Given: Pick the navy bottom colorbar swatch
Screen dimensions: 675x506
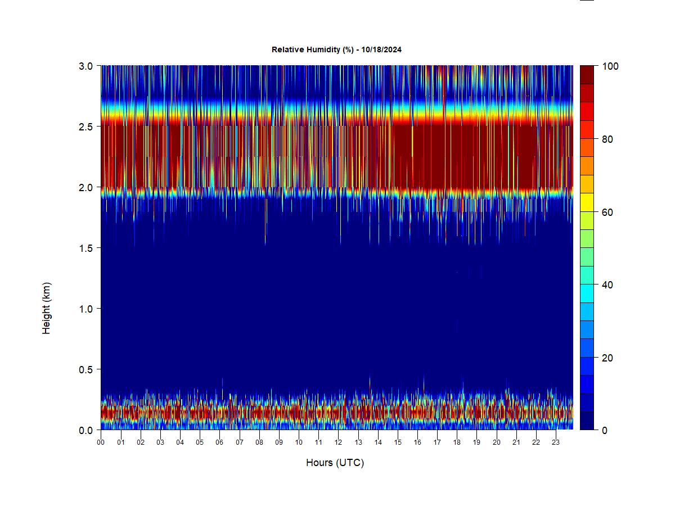Looking at the screenshot, I should click(587, 421).
